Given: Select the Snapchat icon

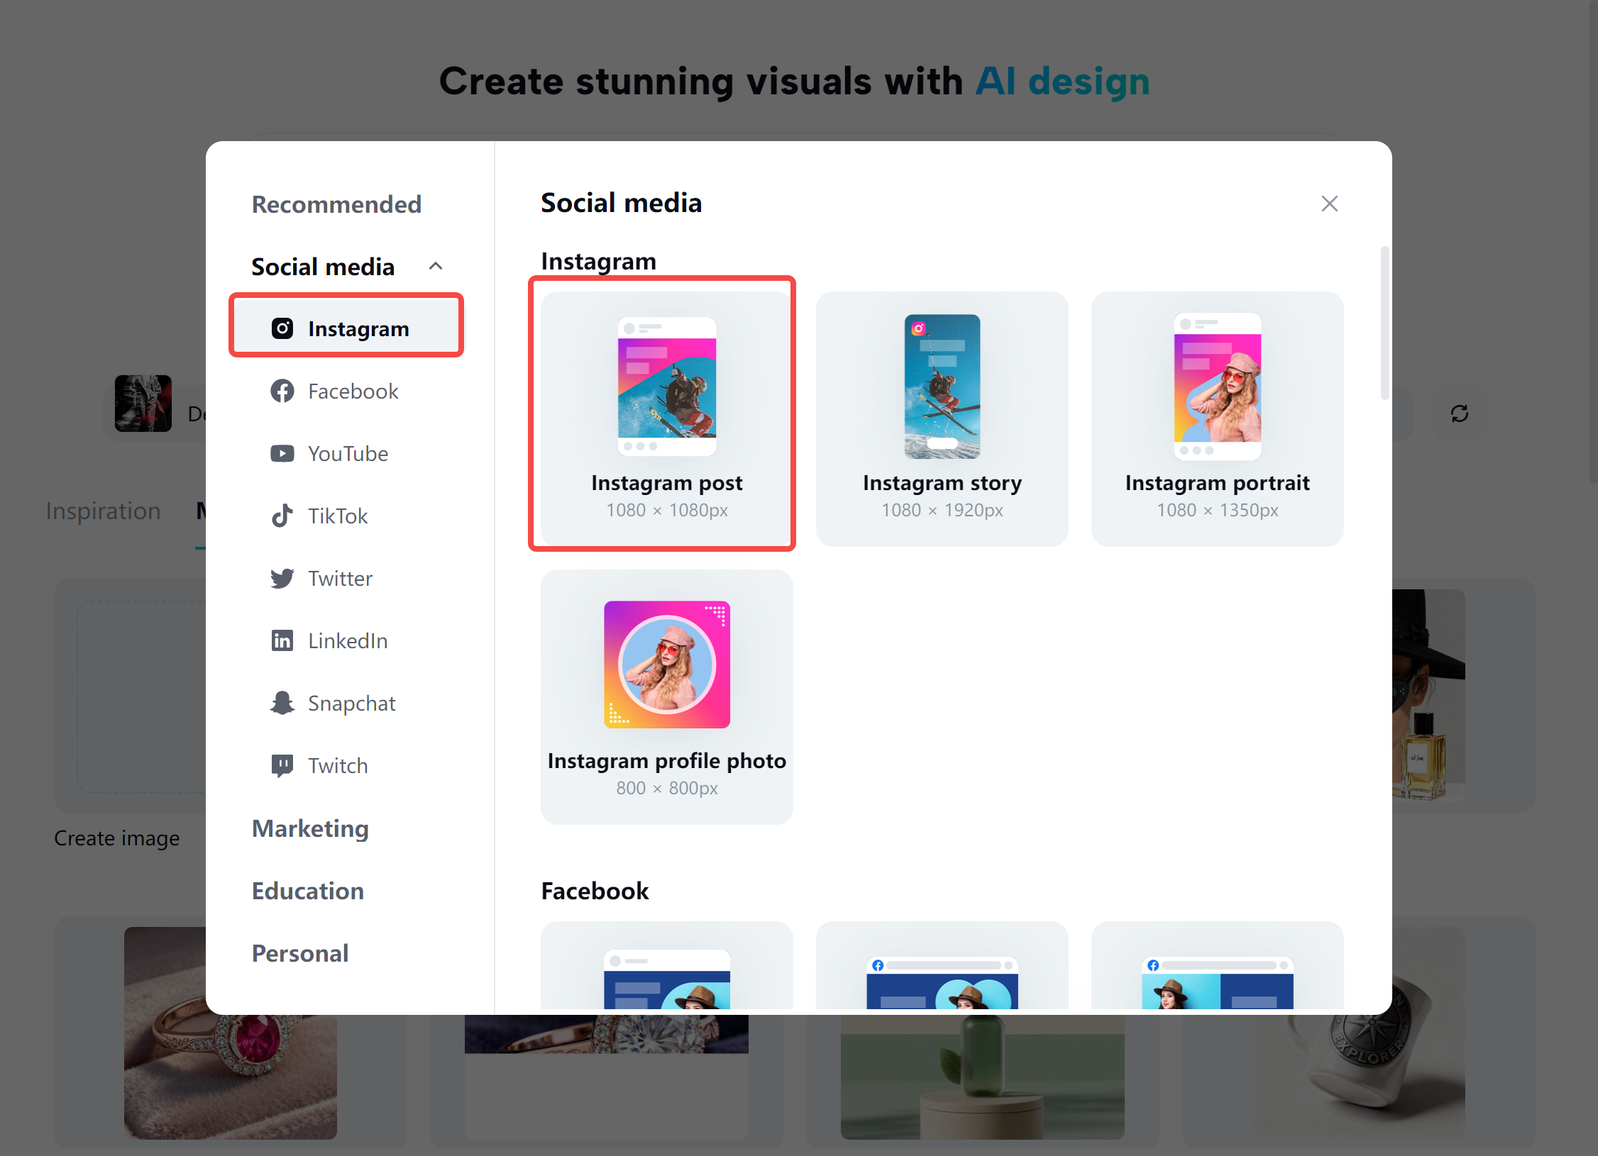Looking at the screenshot, I should tap(282, 703).
